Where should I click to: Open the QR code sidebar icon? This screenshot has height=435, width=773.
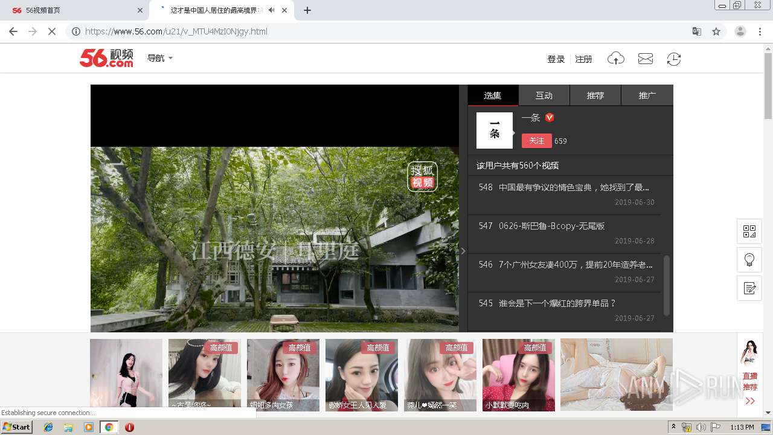click(x=749, y=231)
